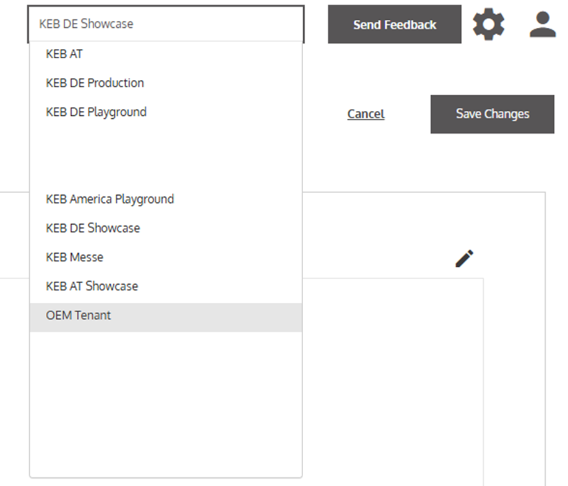Click blank gap above KEB America Playground
Image resolution: width=568 pixels, height=486 pixels.
165,155
